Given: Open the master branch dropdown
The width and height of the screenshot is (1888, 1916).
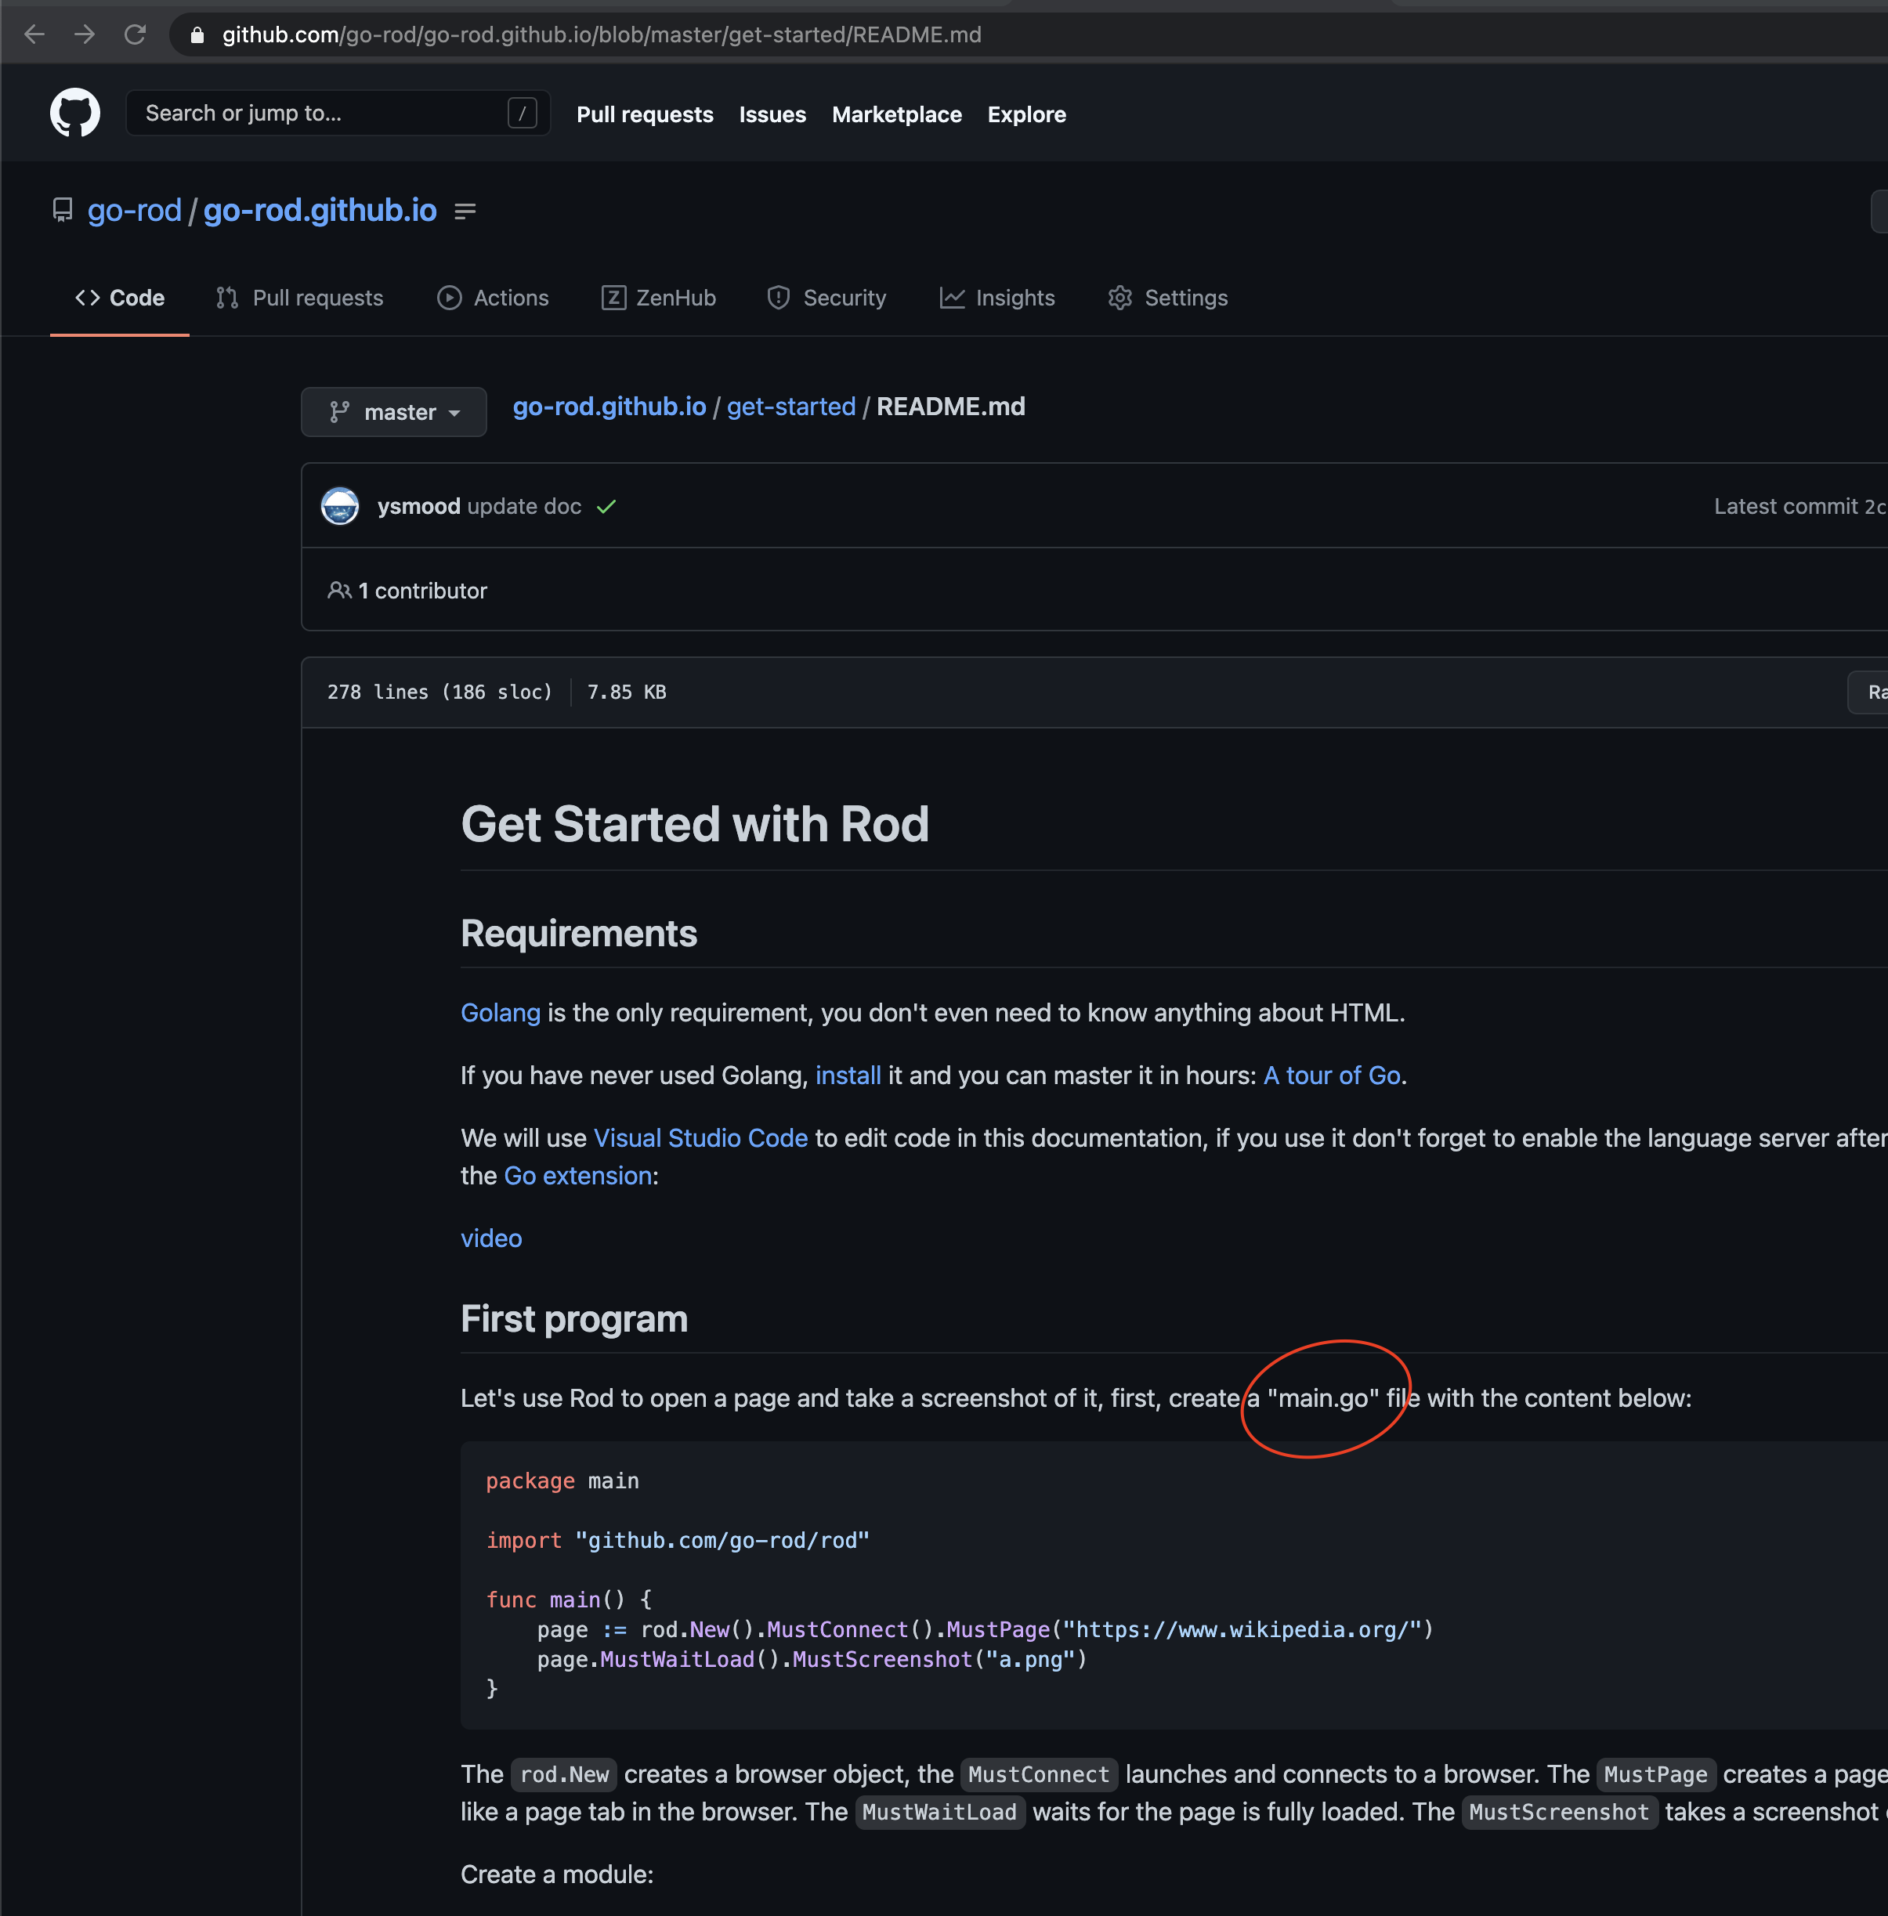Looking at the screenshot, I should pos(394,411).
